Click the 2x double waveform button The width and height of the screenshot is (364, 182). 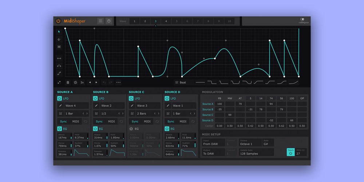82,83
